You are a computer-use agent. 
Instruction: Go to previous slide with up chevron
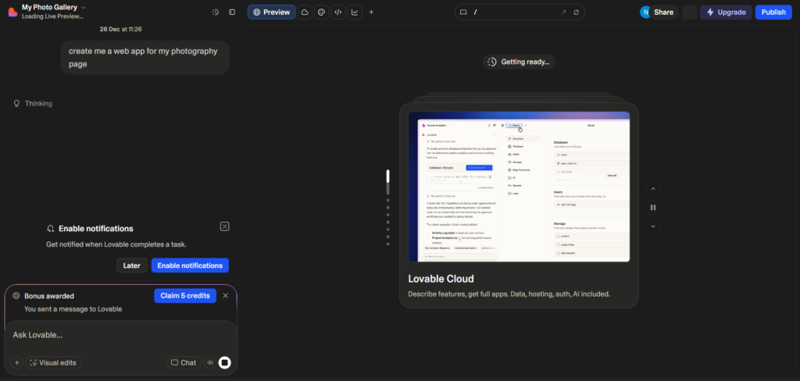pyautogui.click(x=652, y=189)
